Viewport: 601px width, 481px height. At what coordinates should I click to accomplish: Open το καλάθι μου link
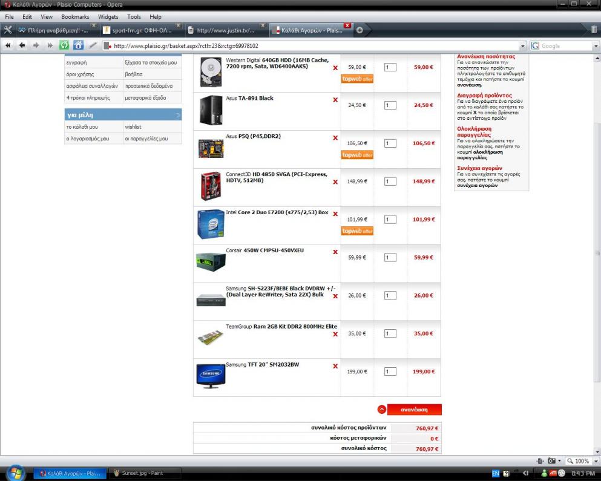(82, 127)
